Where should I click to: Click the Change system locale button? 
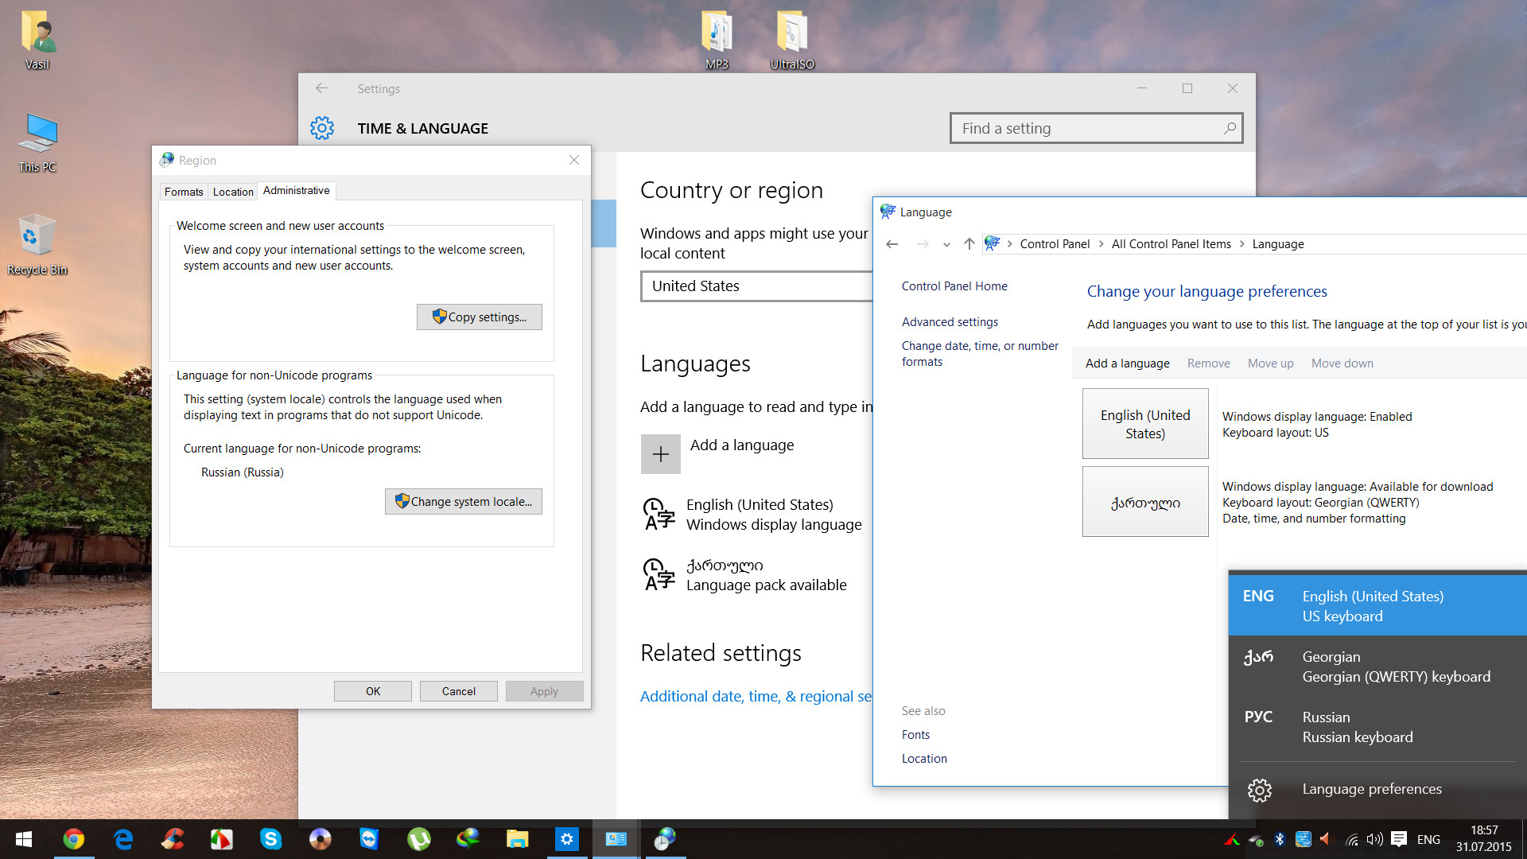click(x=464, y=502)
